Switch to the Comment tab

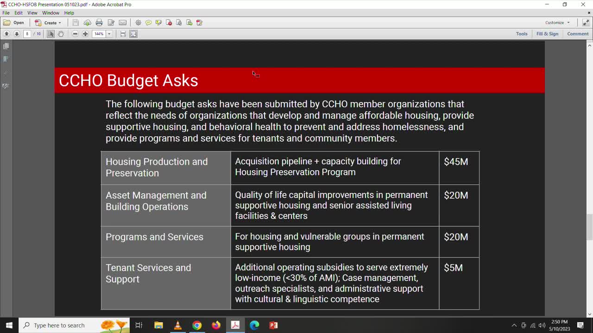pyautogui.click(x=577, y=33)
